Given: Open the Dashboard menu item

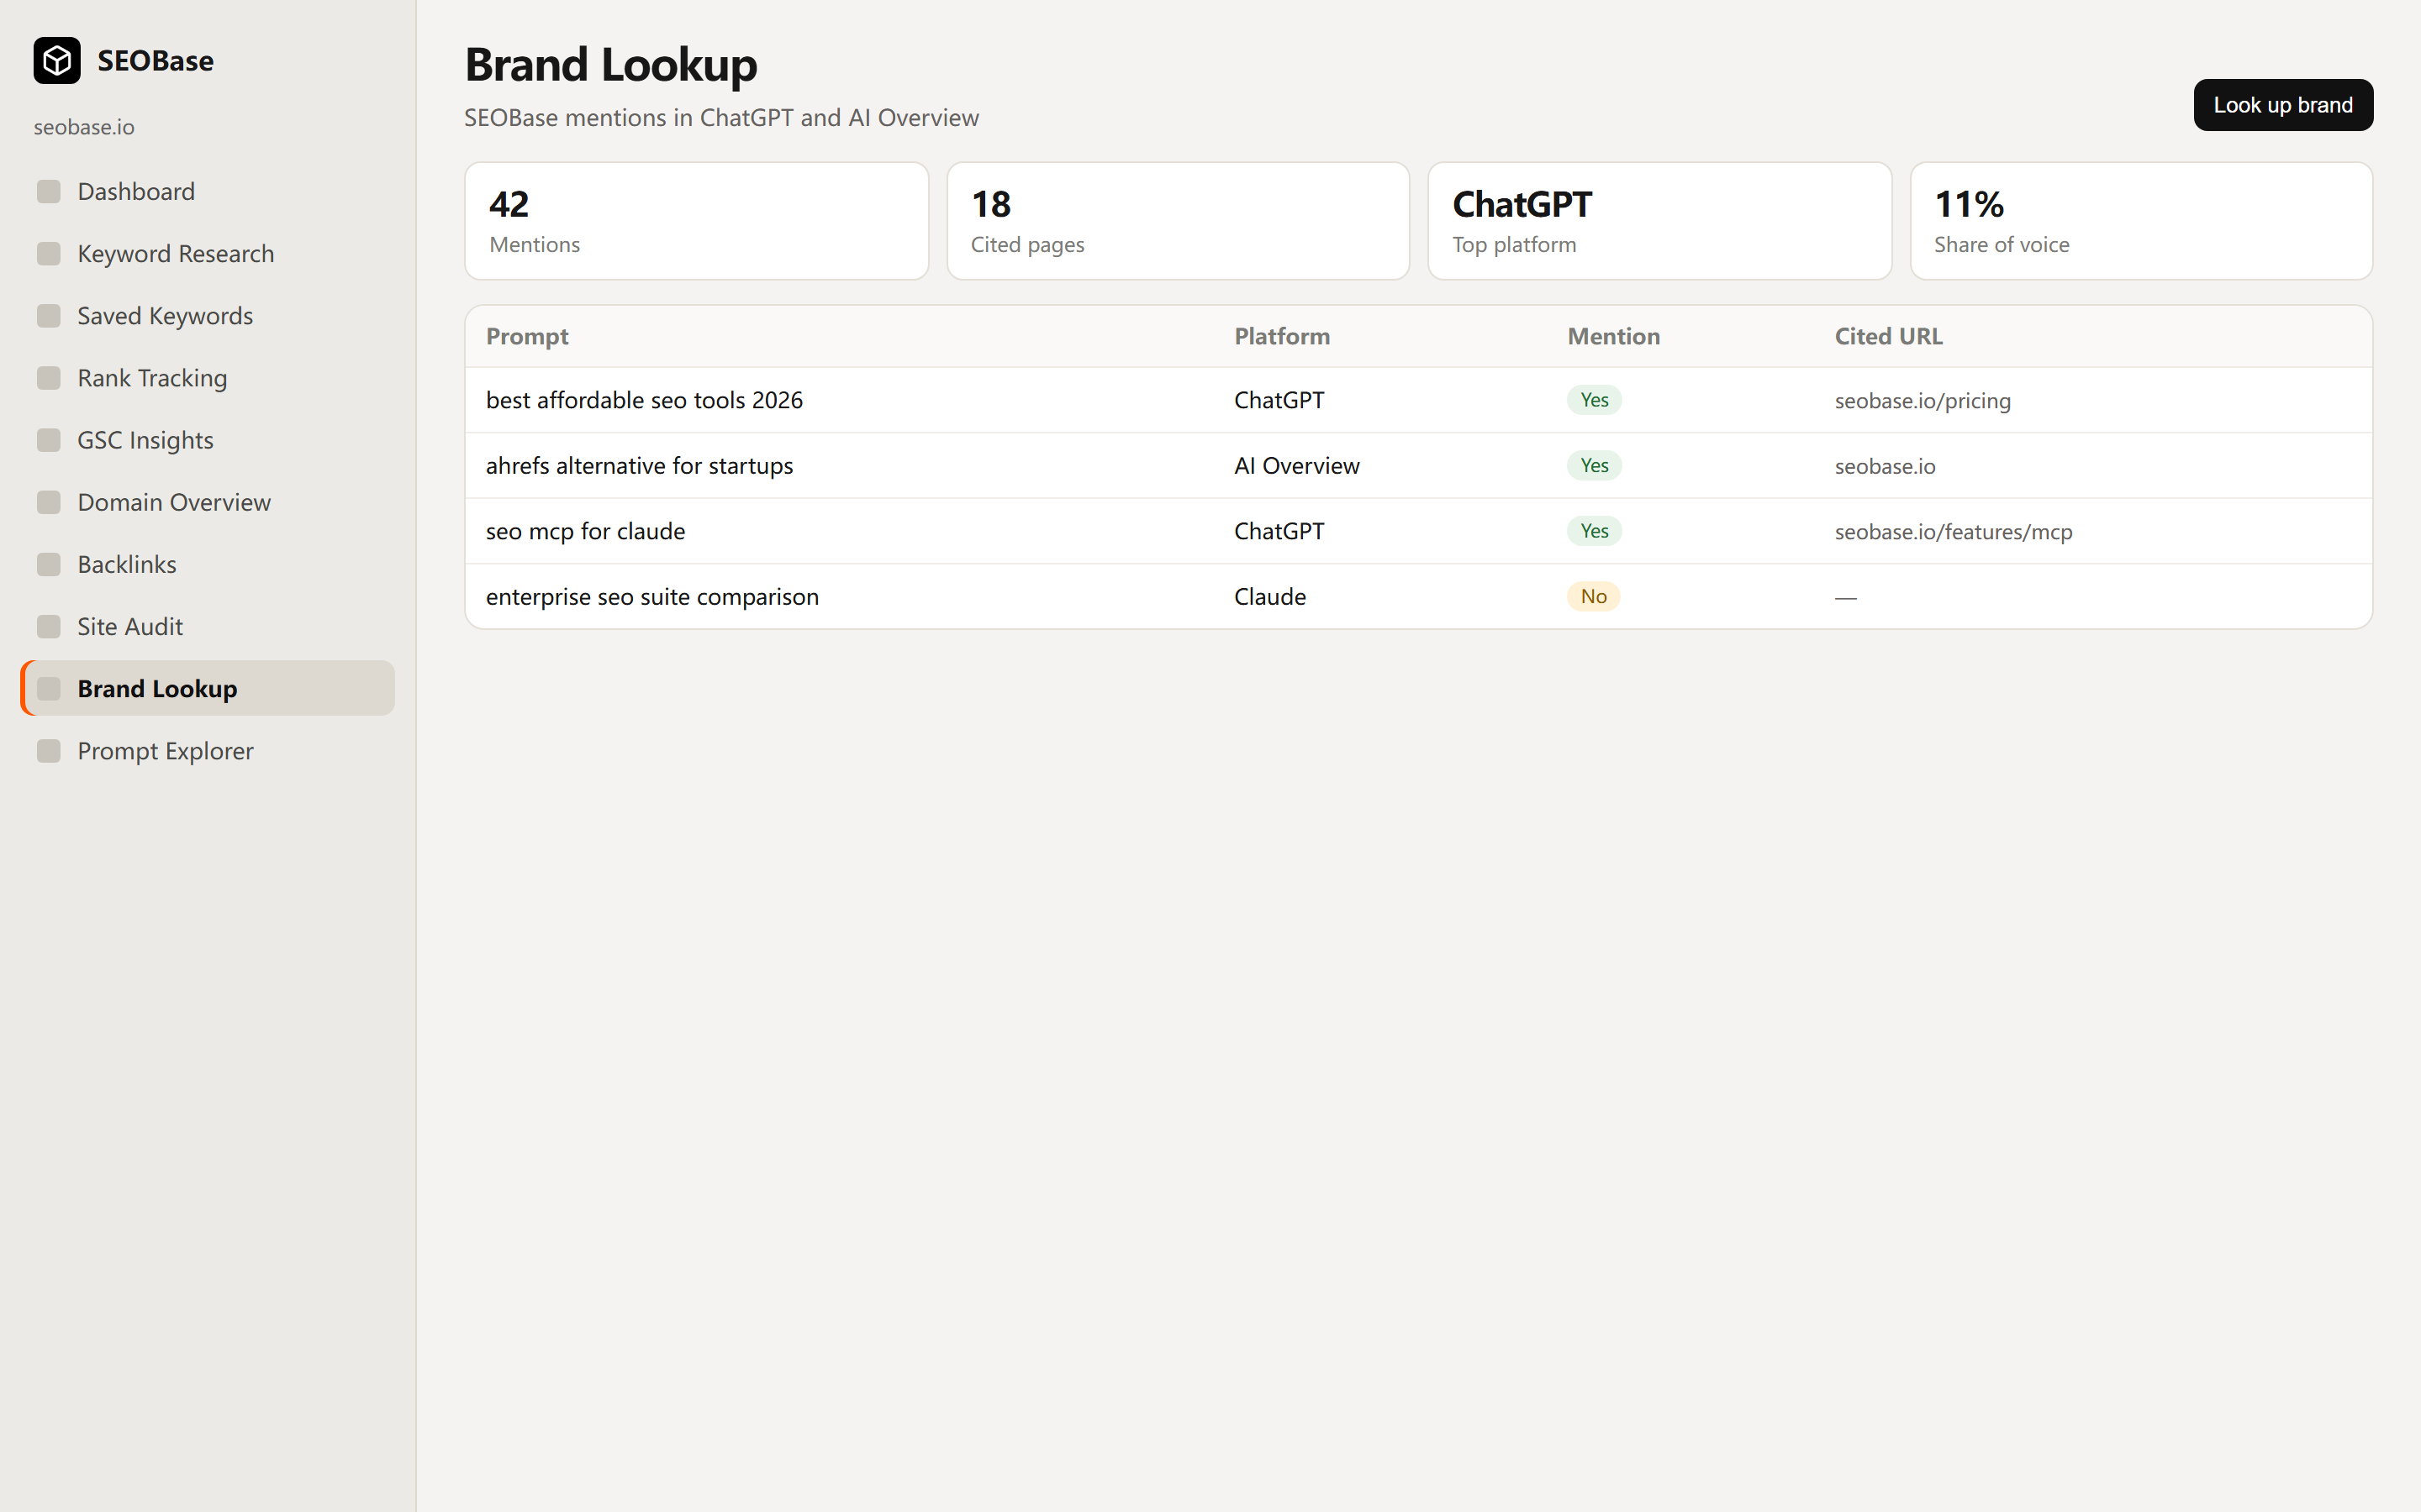Looking at the screenshot, I should tap(208, 191).
